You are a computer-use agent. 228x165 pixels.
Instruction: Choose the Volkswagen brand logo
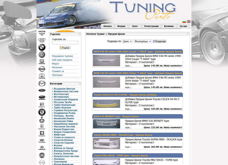(42, 55)
